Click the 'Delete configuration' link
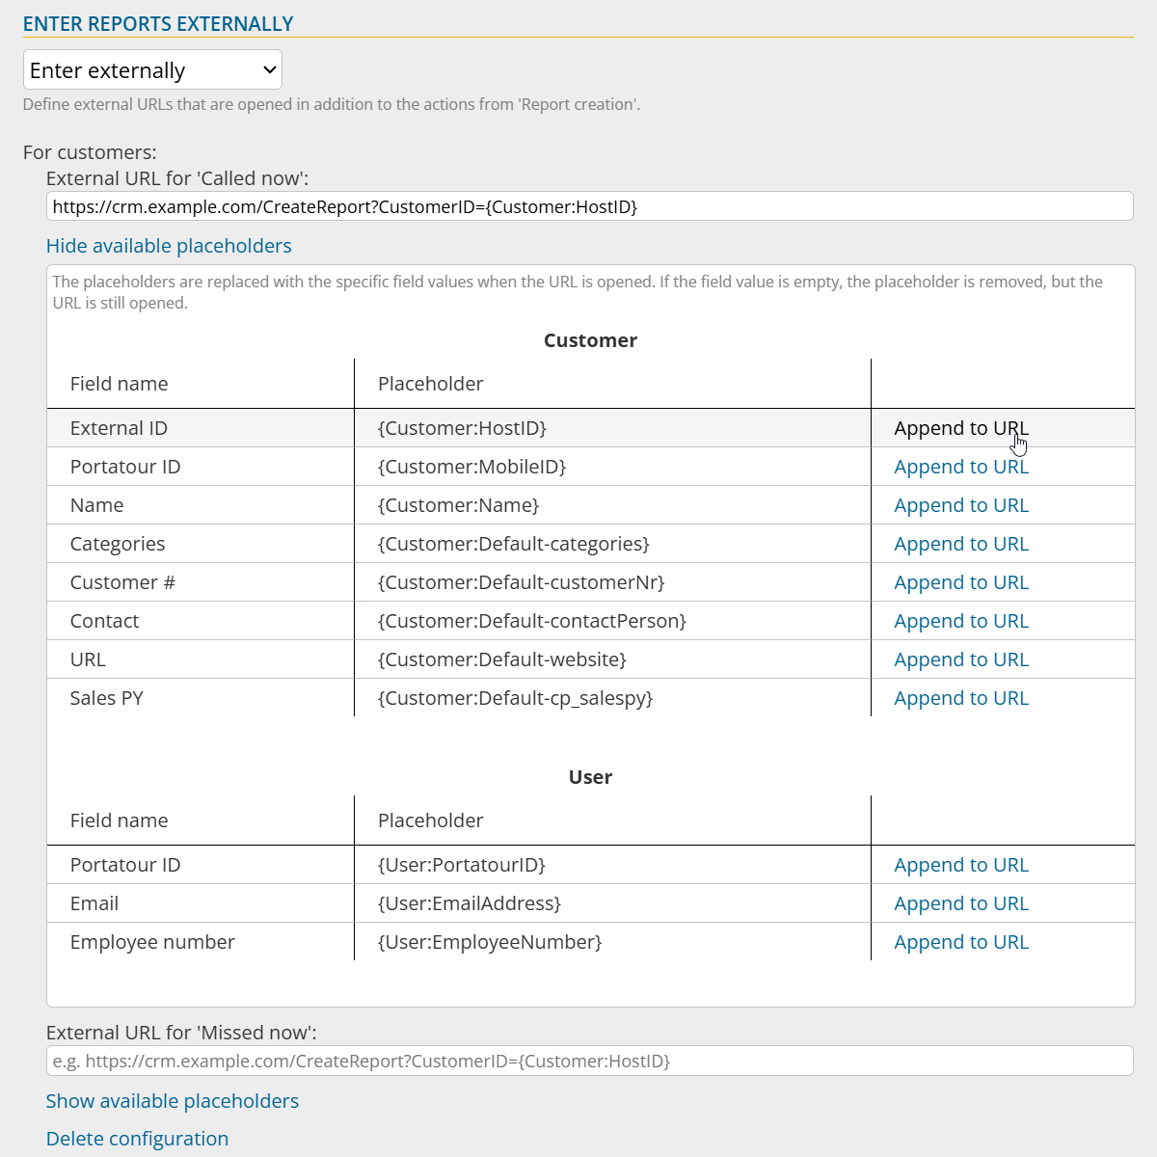The height and width of the screenshot is (1157, 1157). pyautogui.click(x=137, y=1139)
